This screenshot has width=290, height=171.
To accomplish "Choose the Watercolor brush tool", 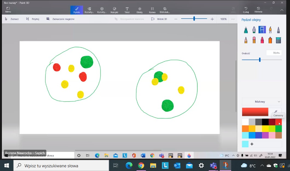I will (270, 30).
